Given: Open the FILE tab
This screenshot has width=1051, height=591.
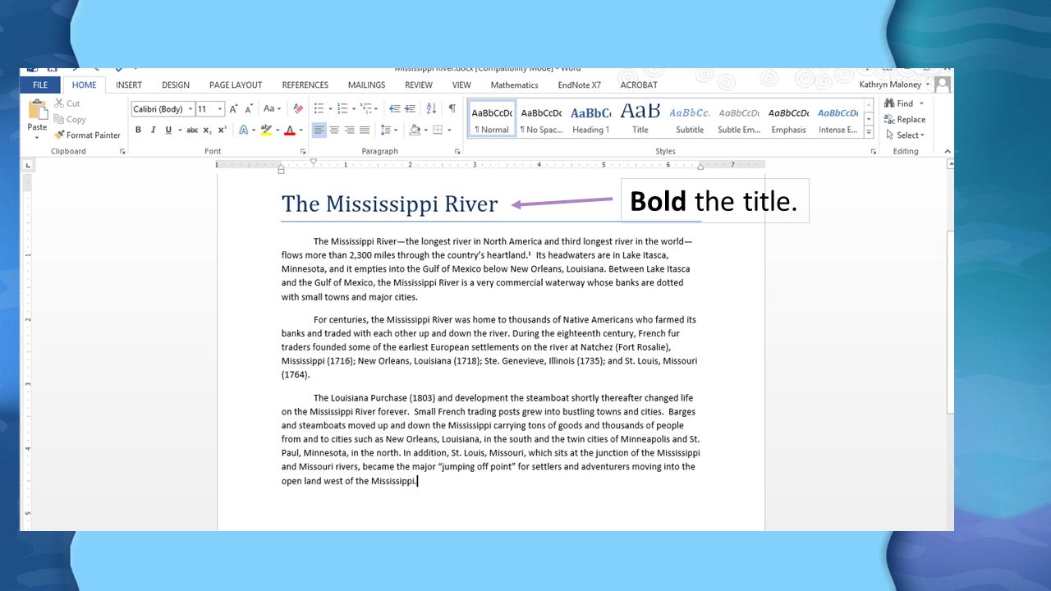Looking at the screenshot, I should pyautogui.click(x=39, y=85).
